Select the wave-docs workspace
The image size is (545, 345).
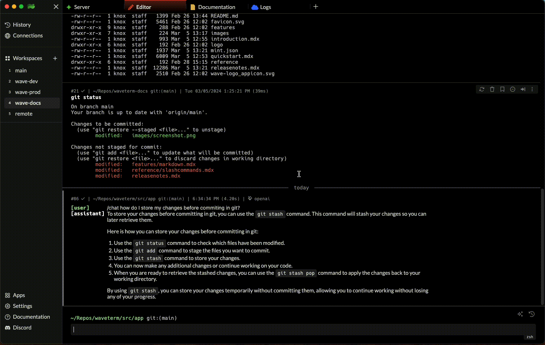[32, 103]
